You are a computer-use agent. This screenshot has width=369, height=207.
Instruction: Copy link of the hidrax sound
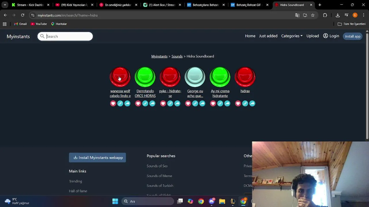pos(245,103)
